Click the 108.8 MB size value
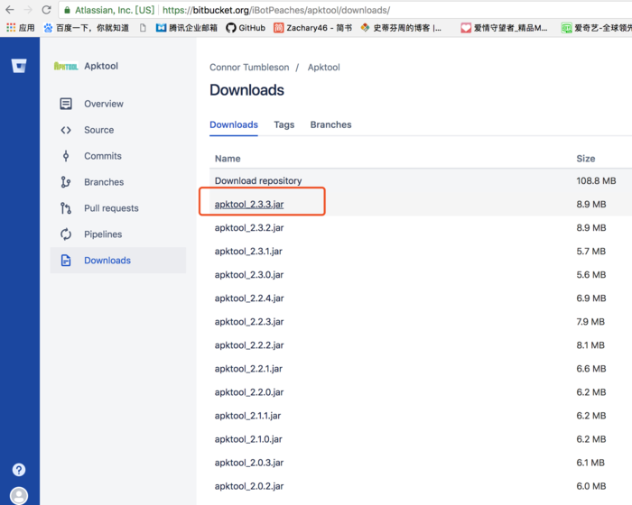Screen dimensions: 632x505 [596, 181]
